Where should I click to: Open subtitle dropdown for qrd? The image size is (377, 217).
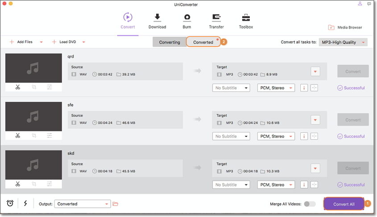231,88
